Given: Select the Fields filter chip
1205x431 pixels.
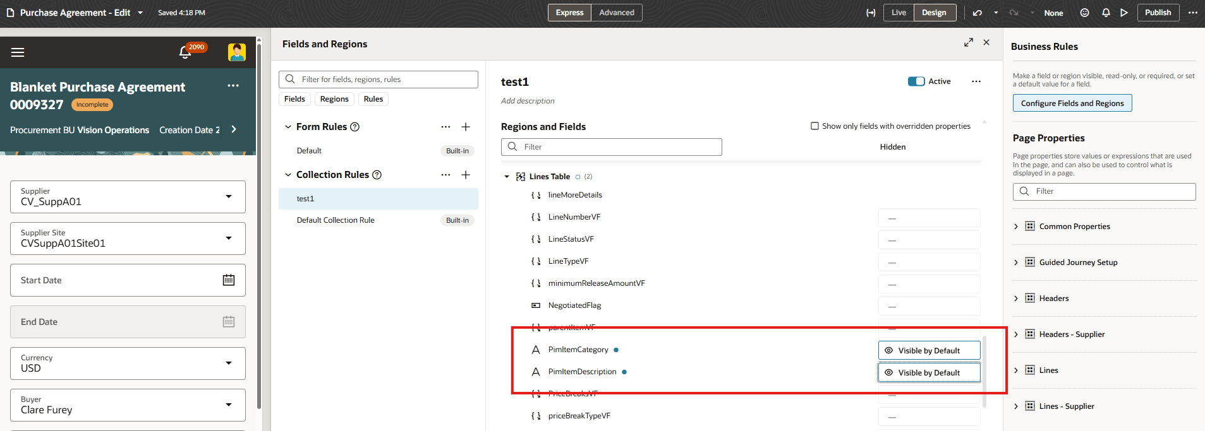Looking at the screenshot, I should (294, 99).
